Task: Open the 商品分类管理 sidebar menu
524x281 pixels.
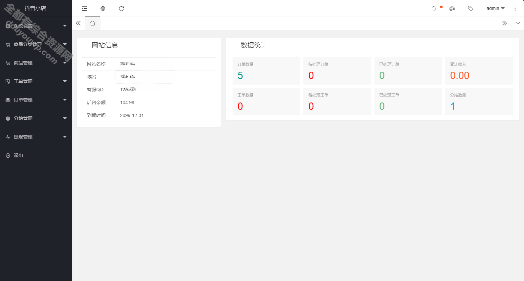Action: click(36, 44)
